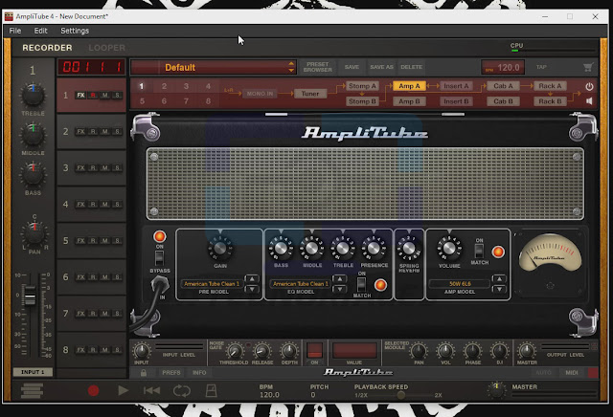
Task: Solo track 3 with S button
Action: 117,168
